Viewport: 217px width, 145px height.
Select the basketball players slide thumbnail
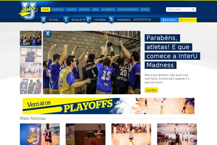pyautogui.click(x=31, y=54)
